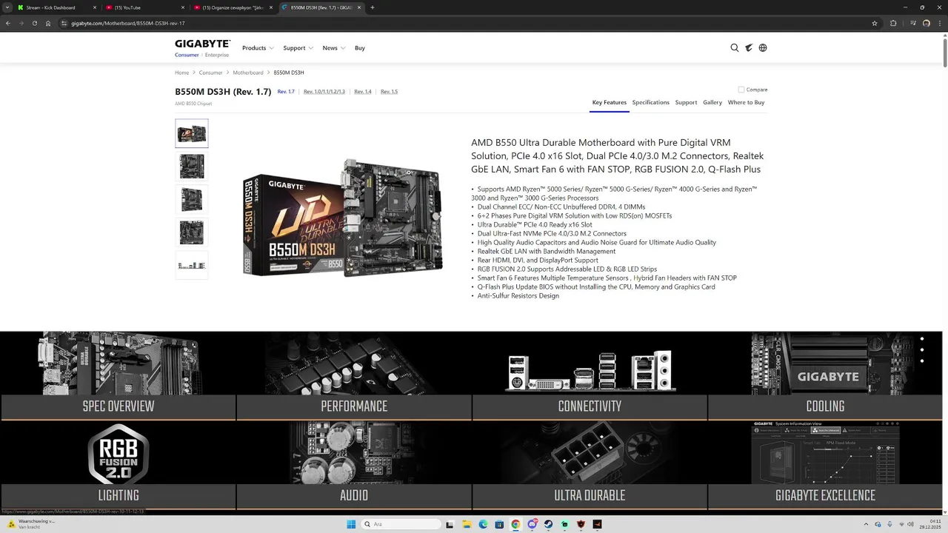Select the first product thumbnail with the box
Viewport: 948px width, 533px height.
coord(192,133)
